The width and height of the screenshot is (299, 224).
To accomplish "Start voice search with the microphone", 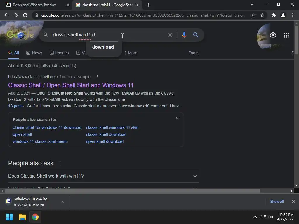I will (184, 35).
